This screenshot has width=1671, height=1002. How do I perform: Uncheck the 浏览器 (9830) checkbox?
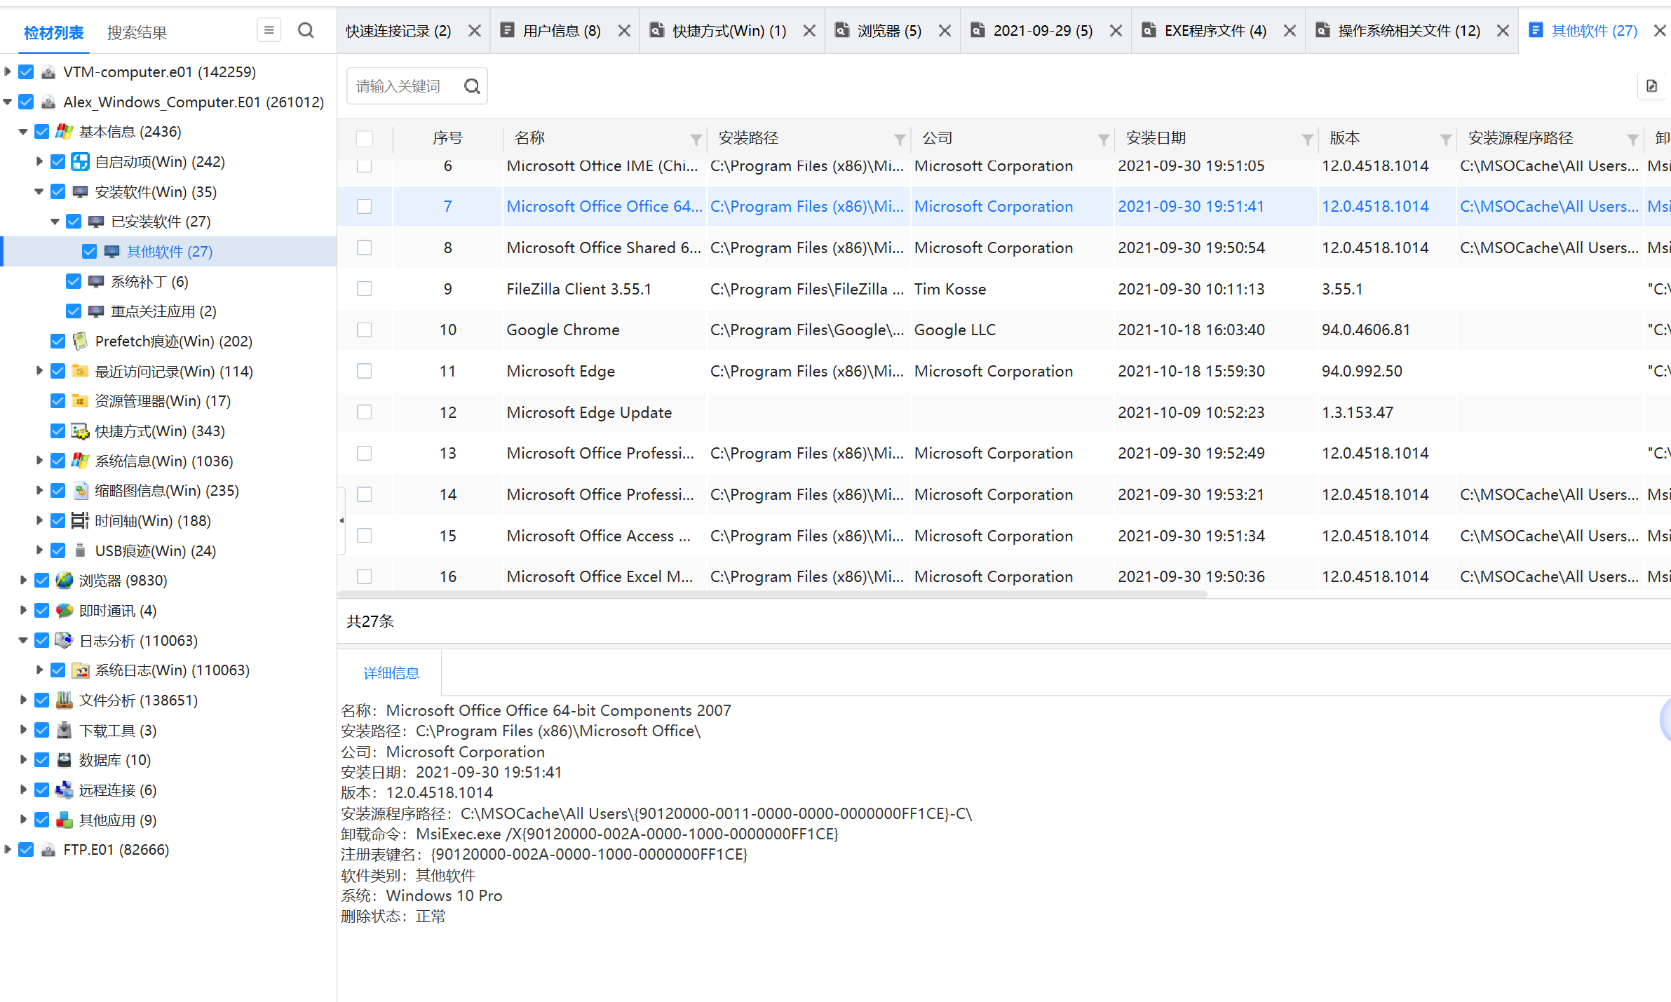pos(42,581)
